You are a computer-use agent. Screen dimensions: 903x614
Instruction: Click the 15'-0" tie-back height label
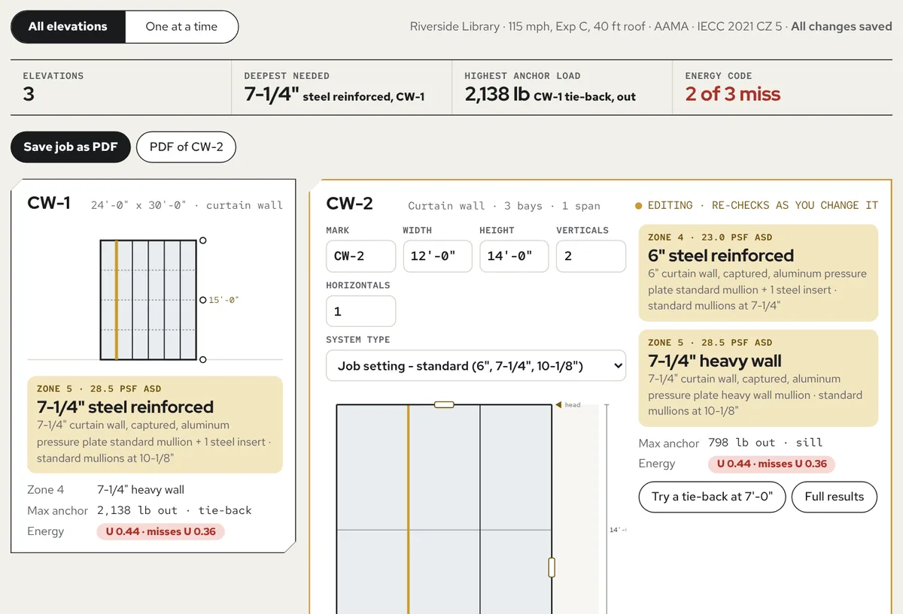[x=223, y=300]
